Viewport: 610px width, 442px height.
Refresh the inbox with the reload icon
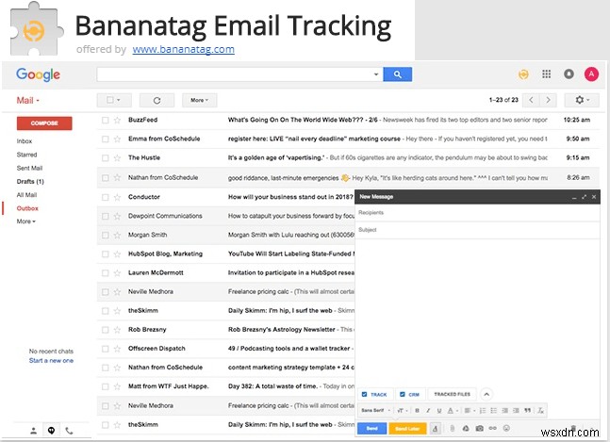click(157, 100)
